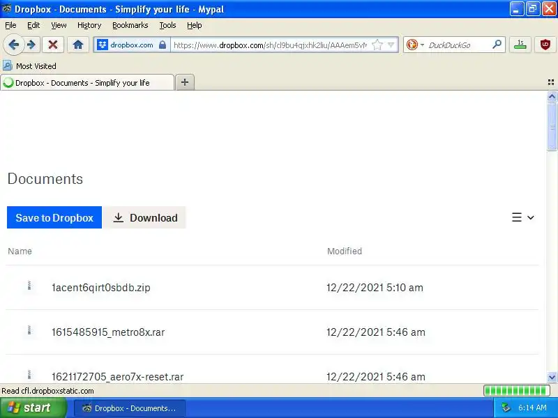The height and width of the screenshot is (418, 558).
Task: Click the Dropbox - Documents taskbar button
Action: 130,408
